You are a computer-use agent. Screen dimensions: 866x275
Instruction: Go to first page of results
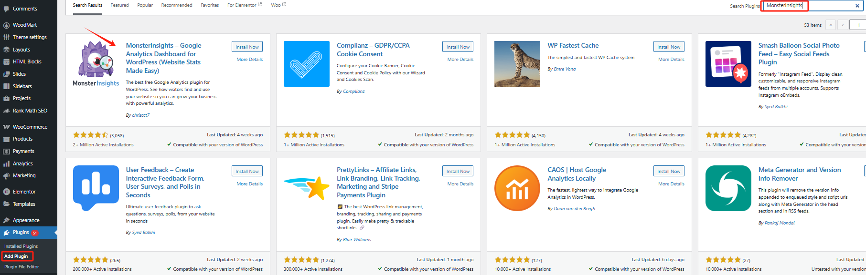click(x=831, y=25)
